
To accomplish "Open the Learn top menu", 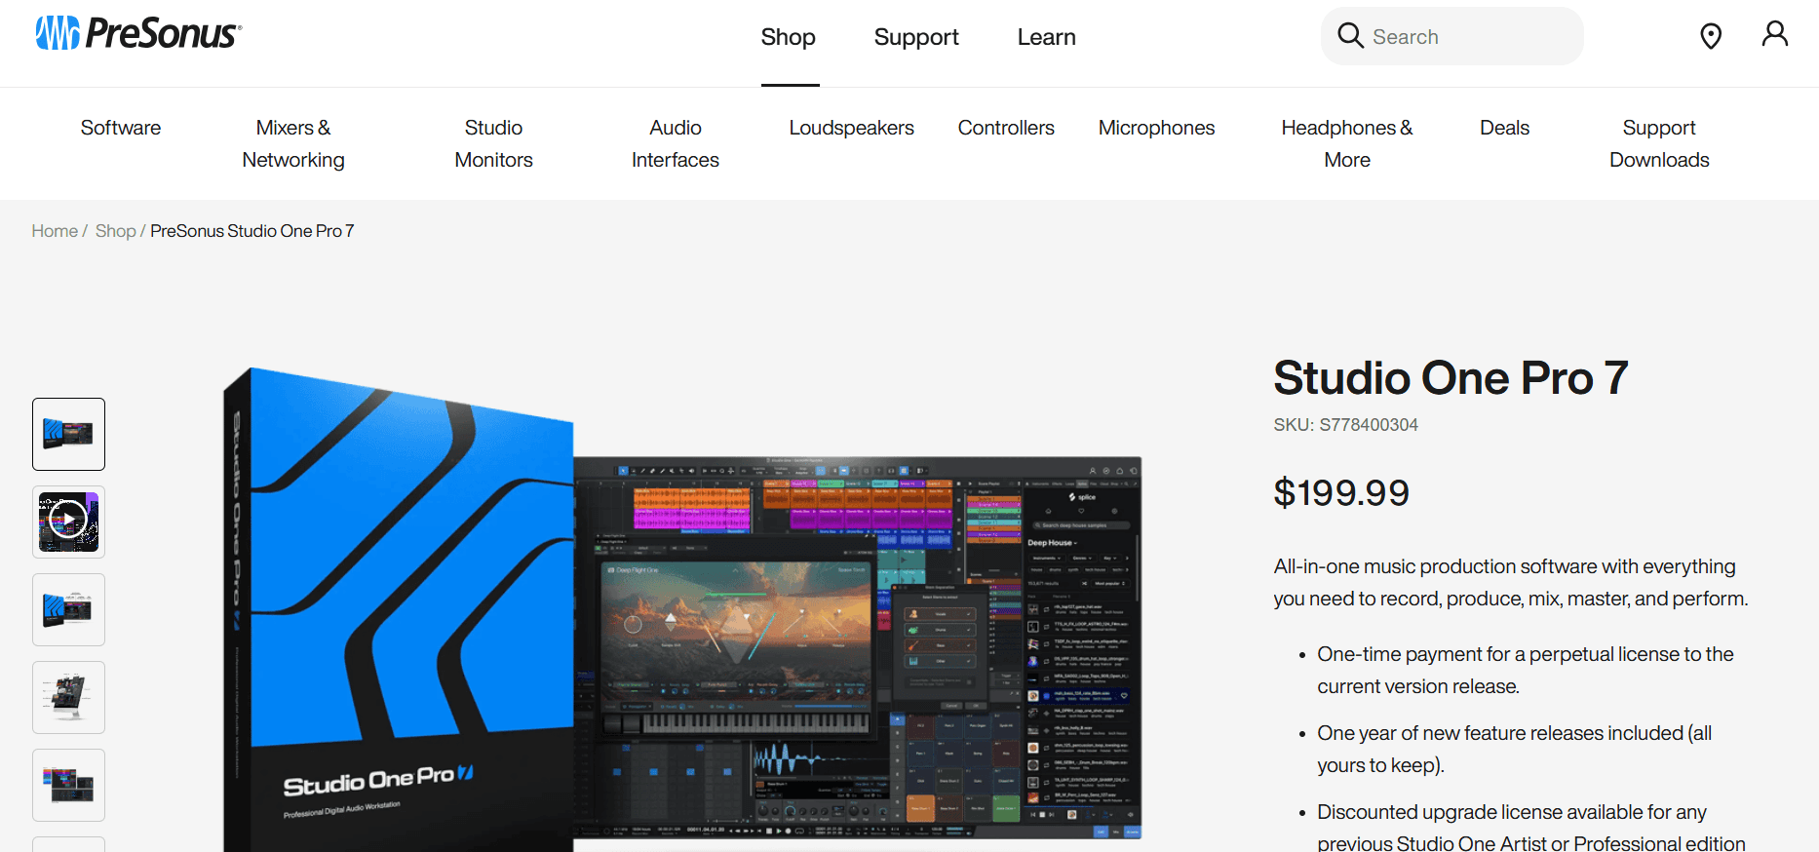I will [1047, 37].
